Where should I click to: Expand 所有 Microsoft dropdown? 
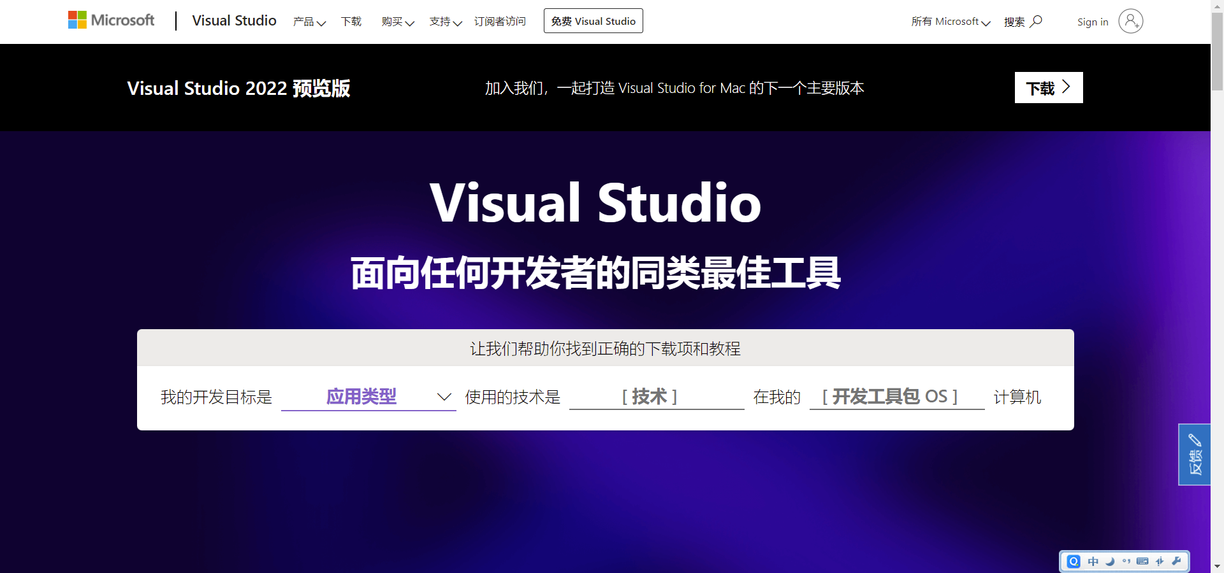coord(951,22)
